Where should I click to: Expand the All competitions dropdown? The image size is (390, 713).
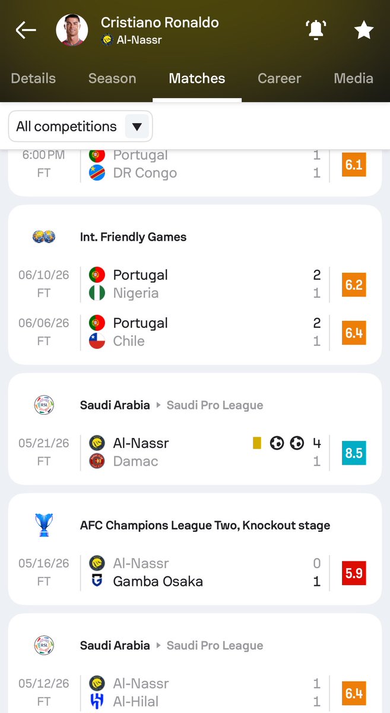[80, 127]
